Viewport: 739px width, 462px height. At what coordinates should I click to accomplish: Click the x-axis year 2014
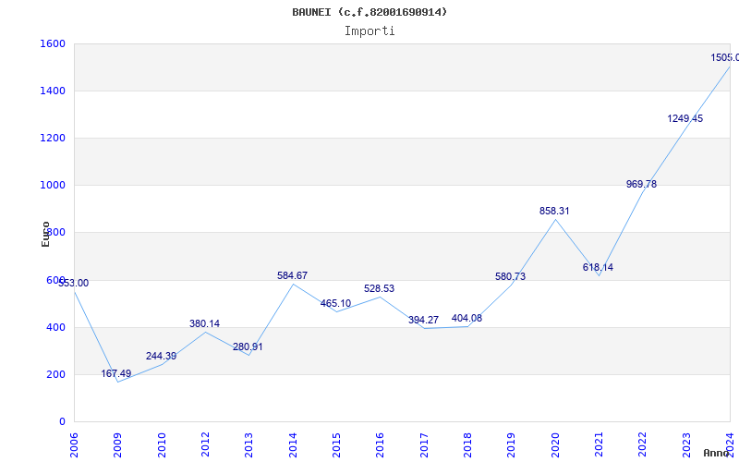[293, 445]
